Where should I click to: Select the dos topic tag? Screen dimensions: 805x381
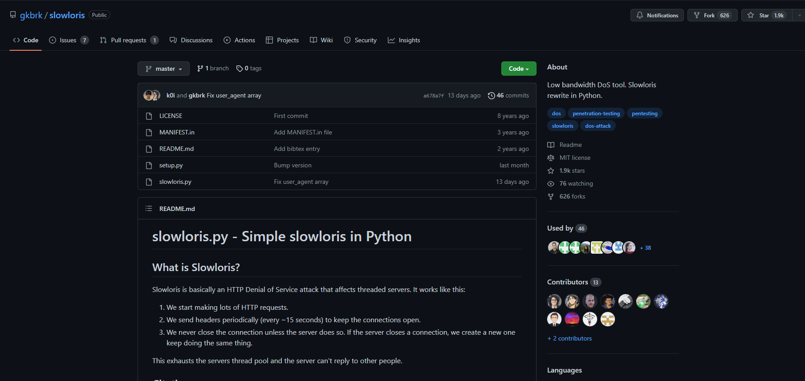557,113
